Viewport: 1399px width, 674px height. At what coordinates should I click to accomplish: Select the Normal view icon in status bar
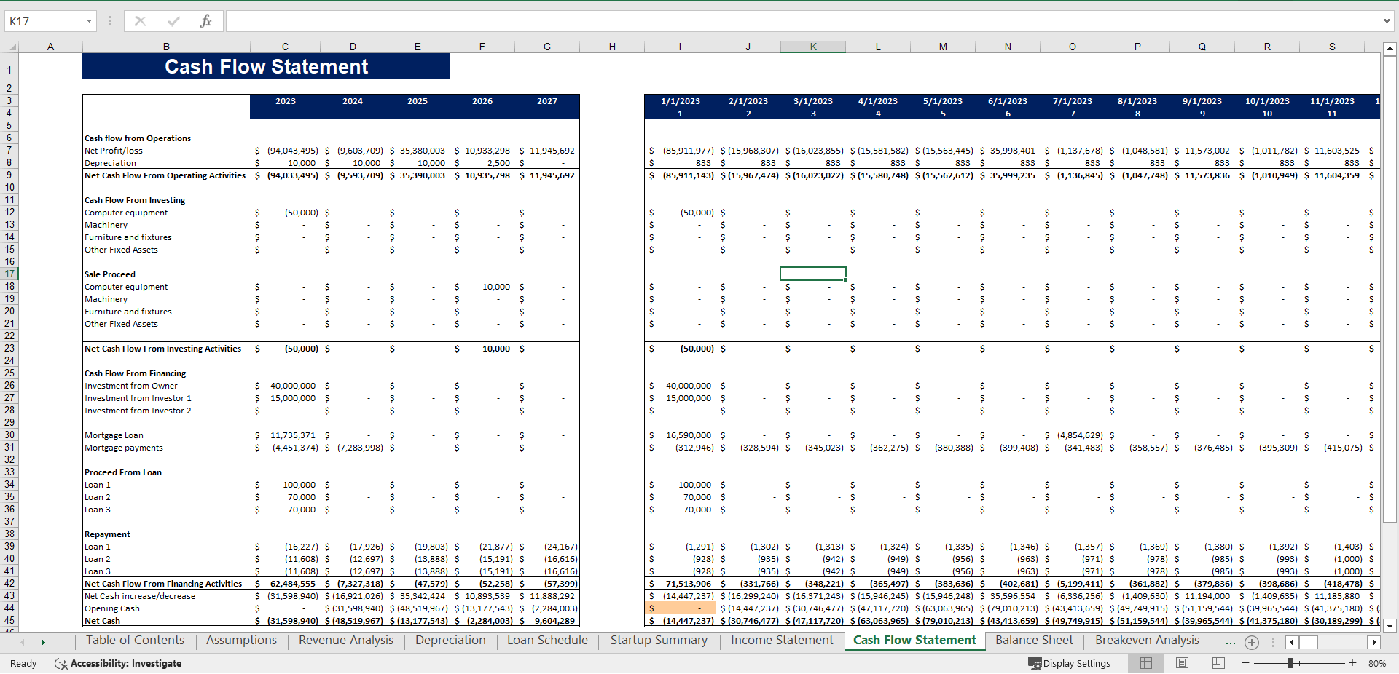[1145, 663]
